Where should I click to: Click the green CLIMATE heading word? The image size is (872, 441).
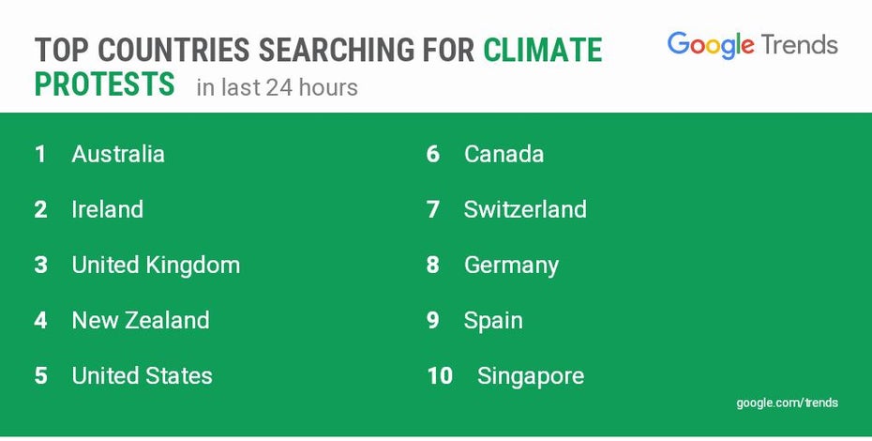click(x=543, y=50)
